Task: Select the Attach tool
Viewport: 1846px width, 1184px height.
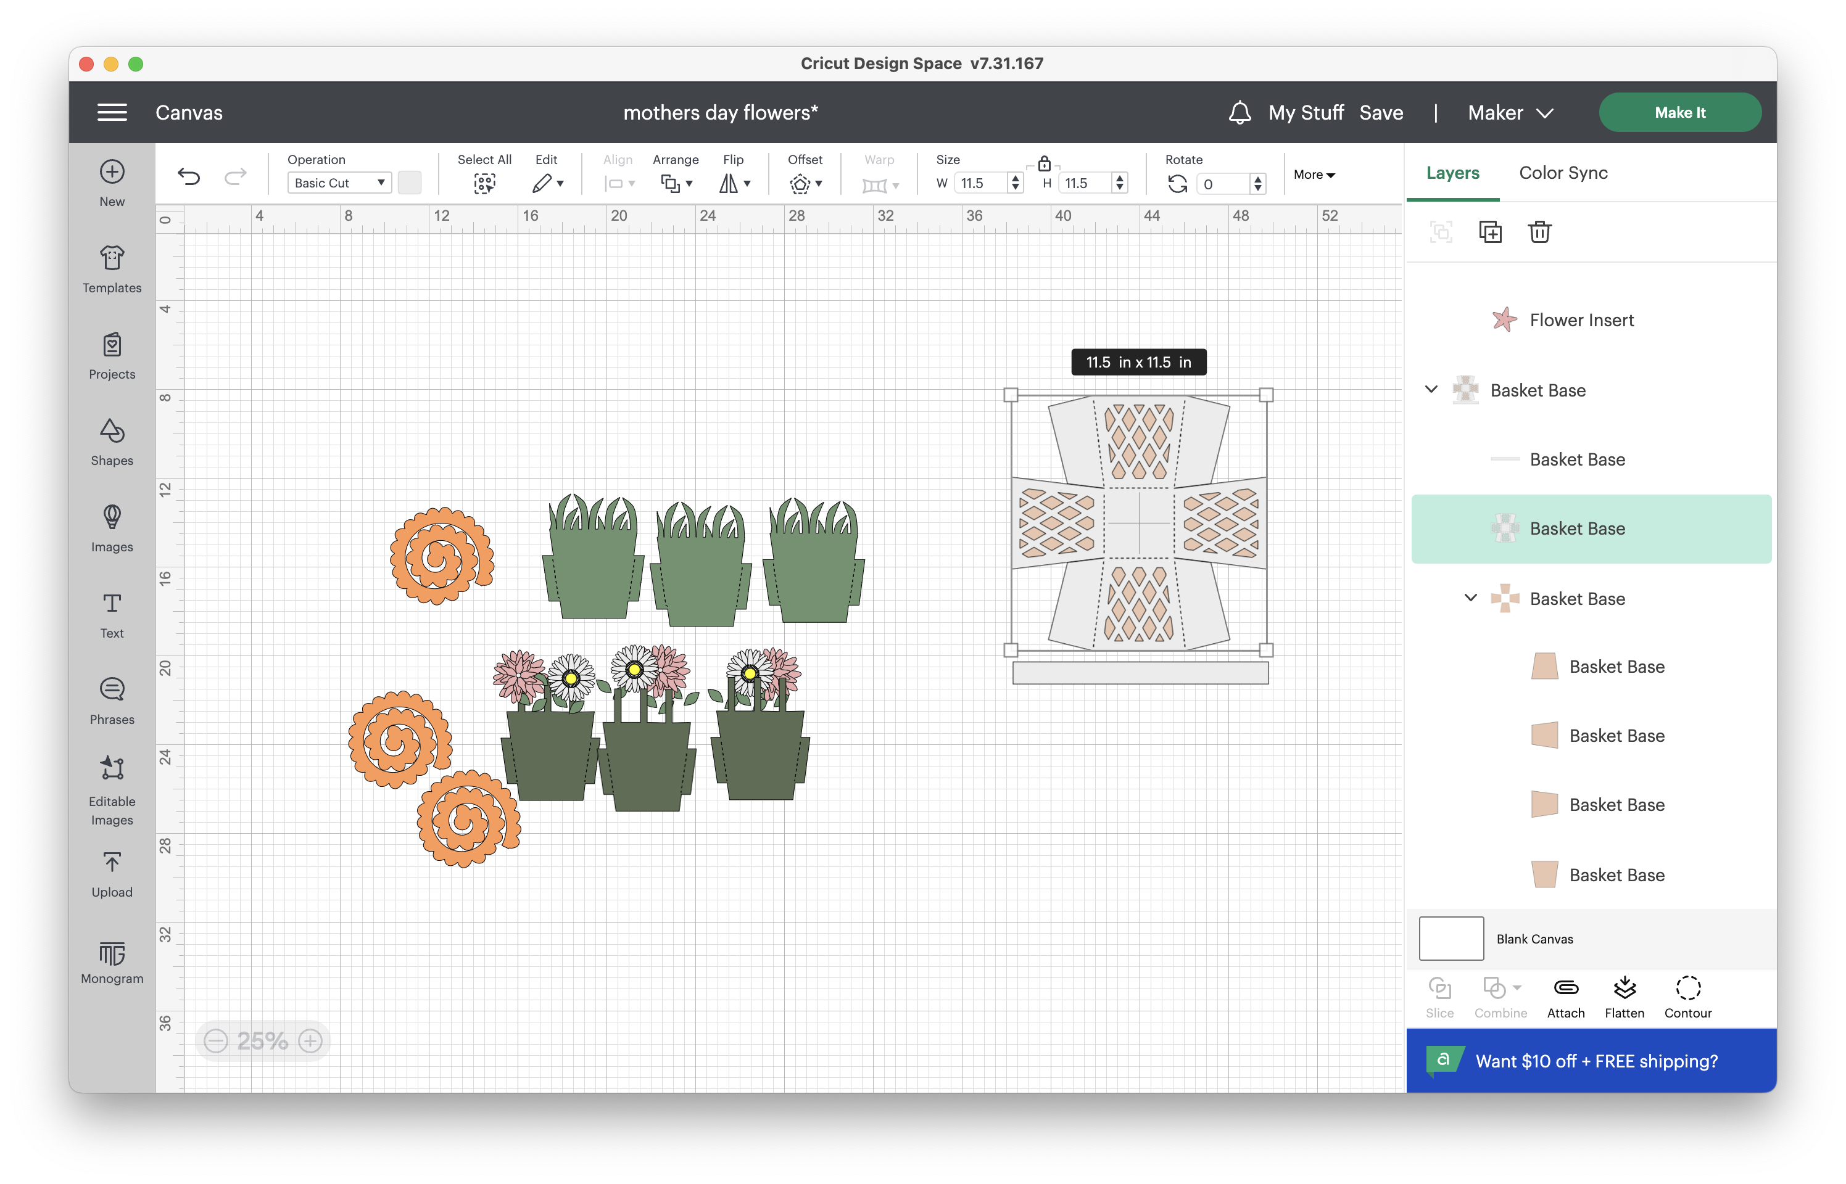Action: pyautogui.click(x=1566, y=997)
